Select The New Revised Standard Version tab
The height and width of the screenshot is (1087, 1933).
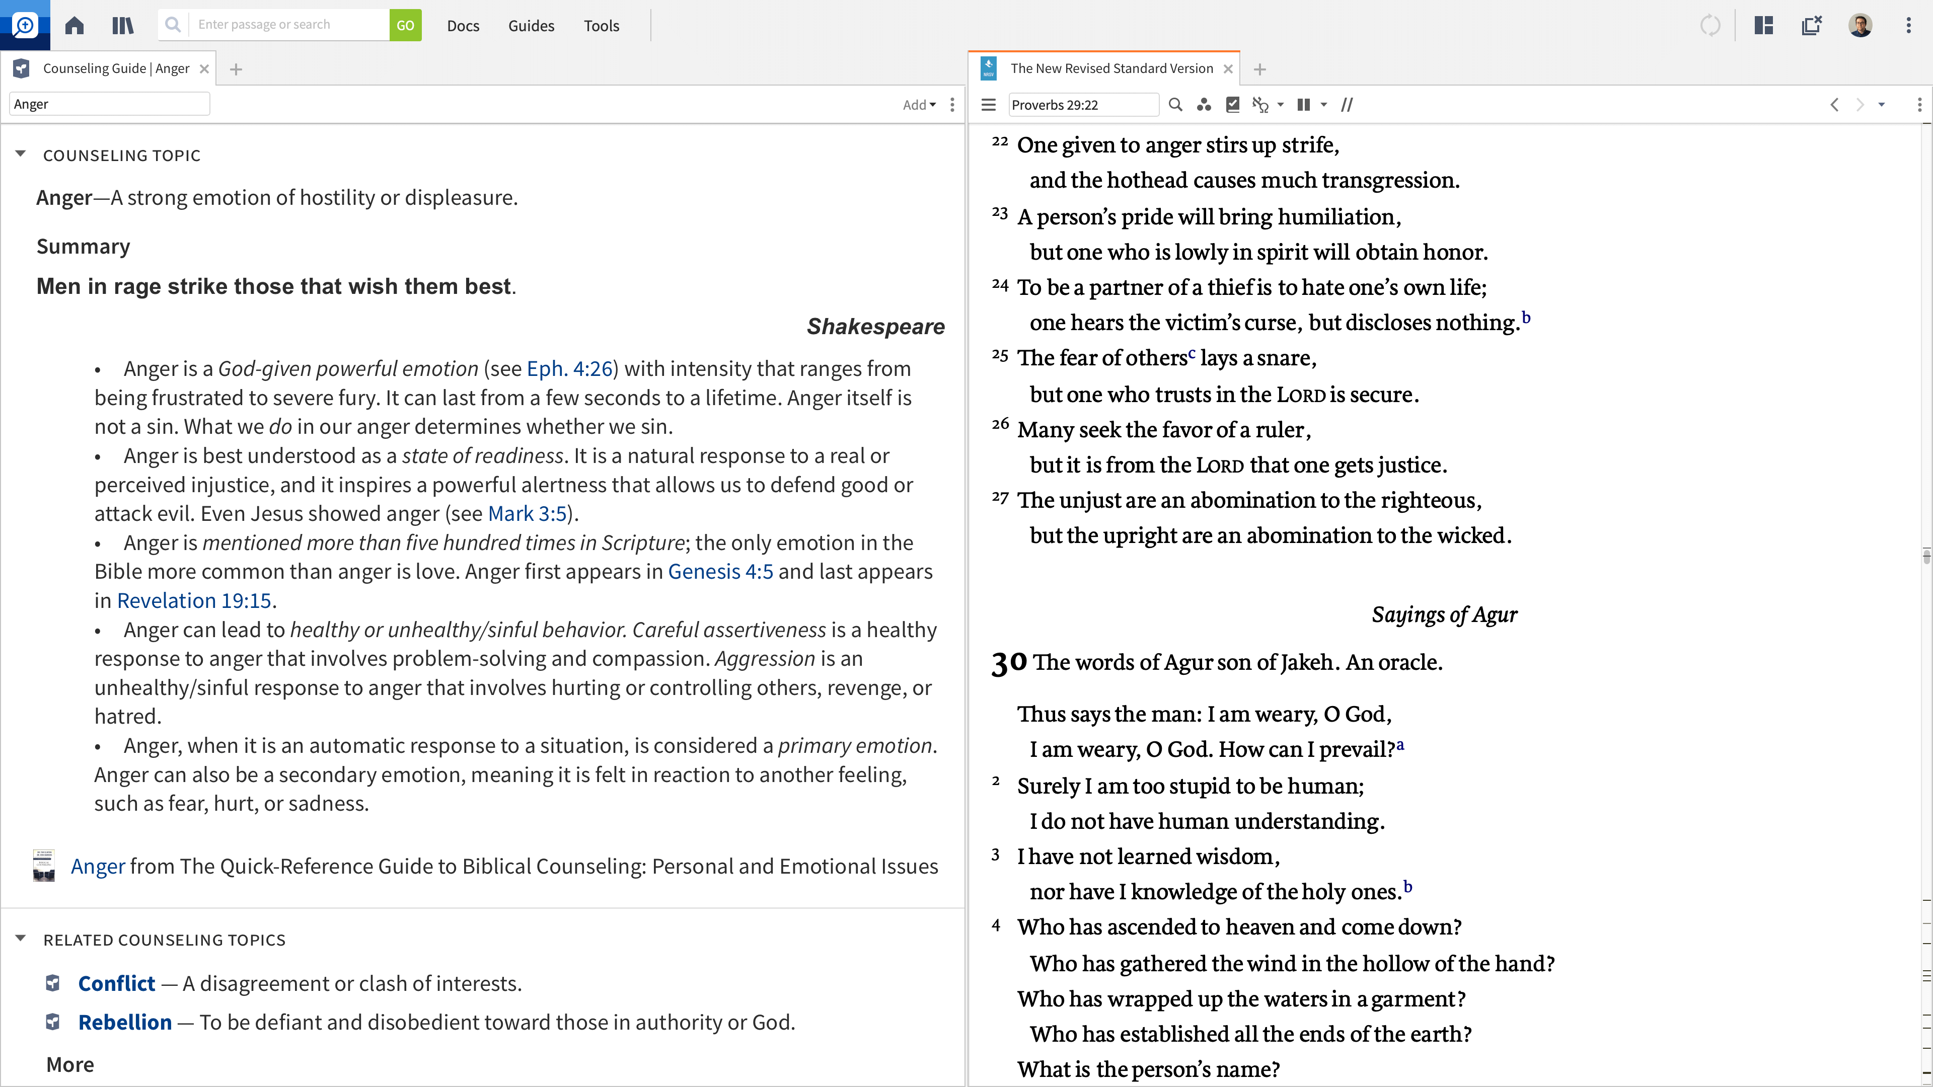click(x=1110, y=68)
